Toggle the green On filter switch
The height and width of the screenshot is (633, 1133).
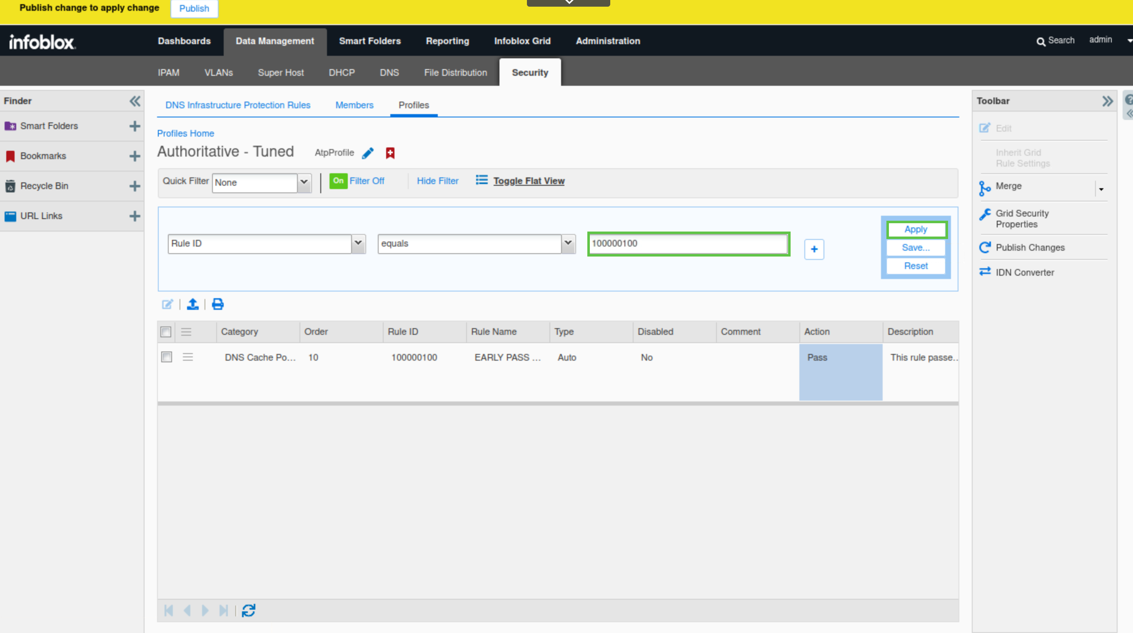point(338,181)
